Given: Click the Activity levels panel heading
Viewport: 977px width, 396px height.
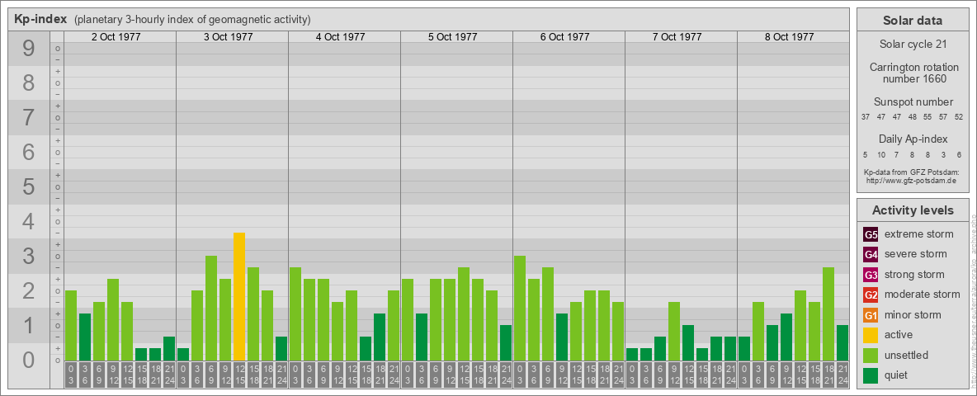Looking at the screenshot, I should point(913,210).
